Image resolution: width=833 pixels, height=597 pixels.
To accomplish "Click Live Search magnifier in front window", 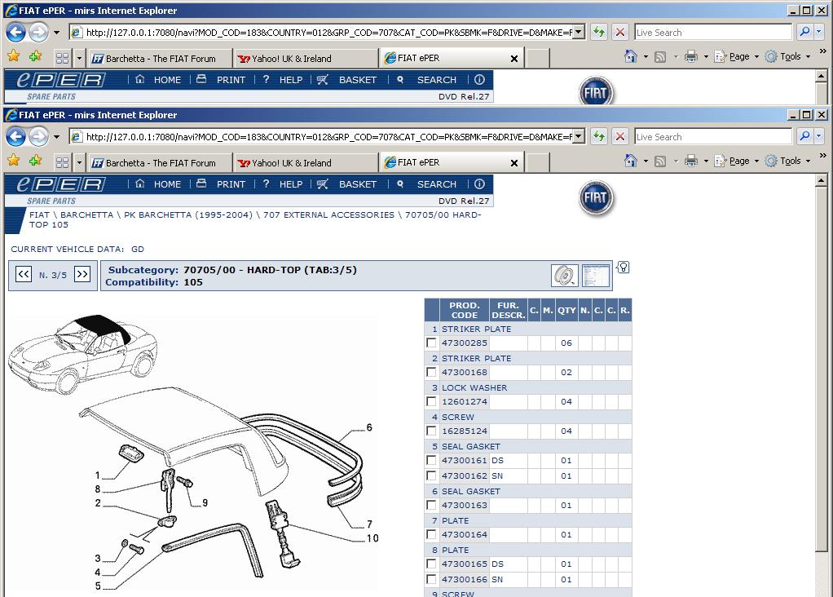I will pos(804,137).
